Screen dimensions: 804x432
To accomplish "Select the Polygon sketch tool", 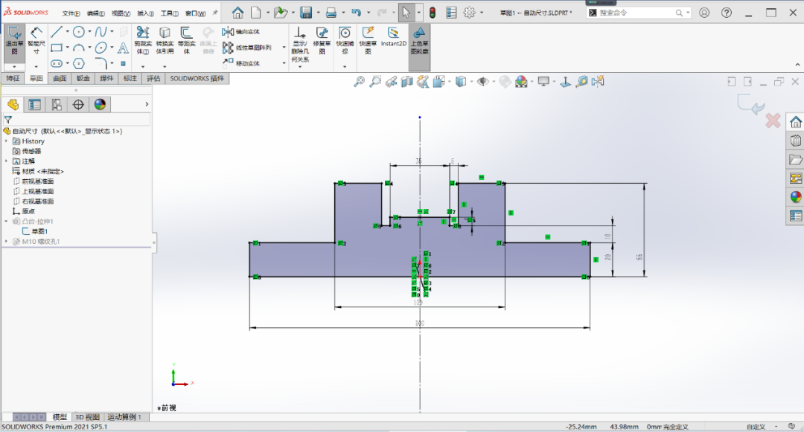I will click(x=78, y=63).
